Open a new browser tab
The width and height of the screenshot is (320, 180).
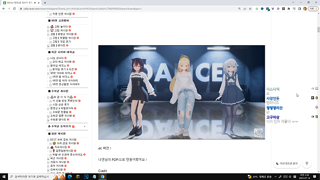(44, 2)
